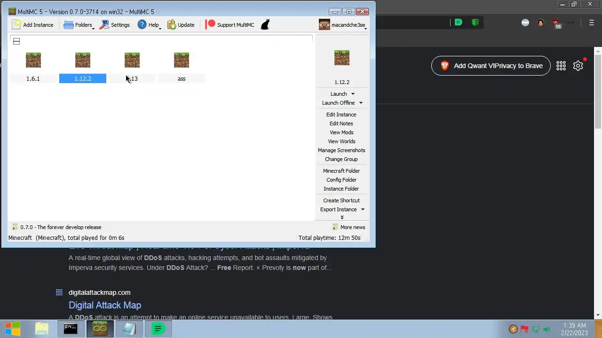
Task: Click the extension with 18 badge
Action: point(556,23)
